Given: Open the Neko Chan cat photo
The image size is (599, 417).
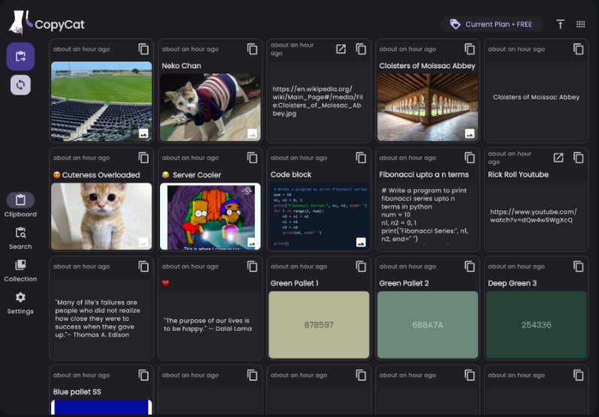Looking at the screenshot, I should tap(210, 107).
